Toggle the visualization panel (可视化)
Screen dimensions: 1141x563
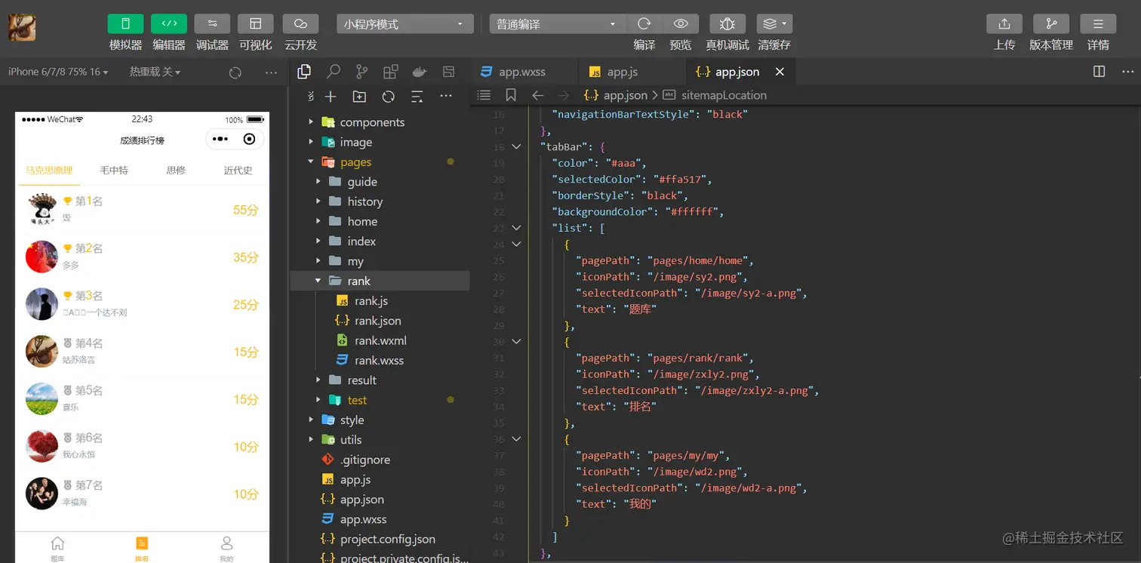pos(256,23)
